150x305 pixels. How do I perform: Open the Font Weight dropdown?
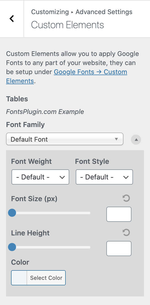click(x=40, y=177)
